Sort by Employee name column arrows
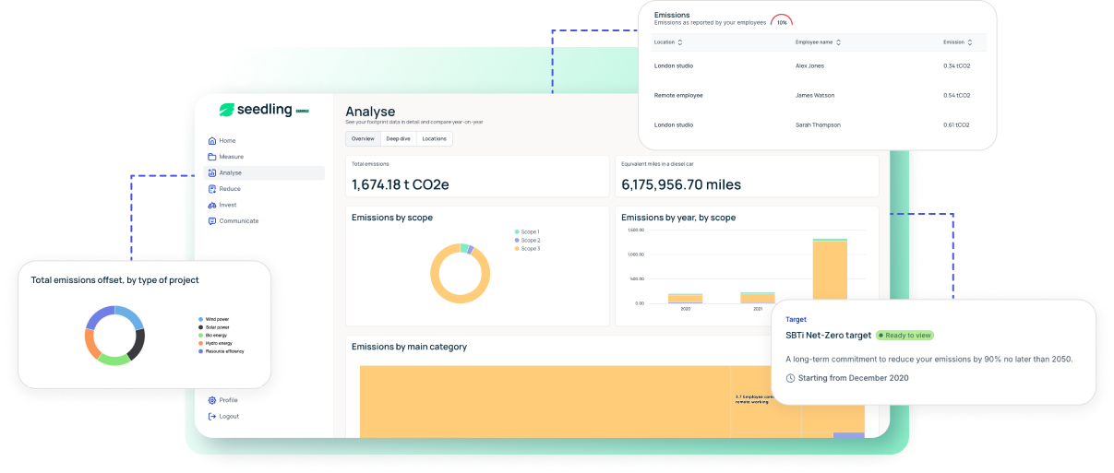 coord(838,42)
